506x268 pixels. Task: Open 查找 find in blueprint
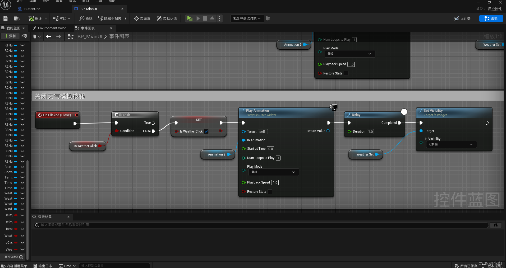[86, 18]
